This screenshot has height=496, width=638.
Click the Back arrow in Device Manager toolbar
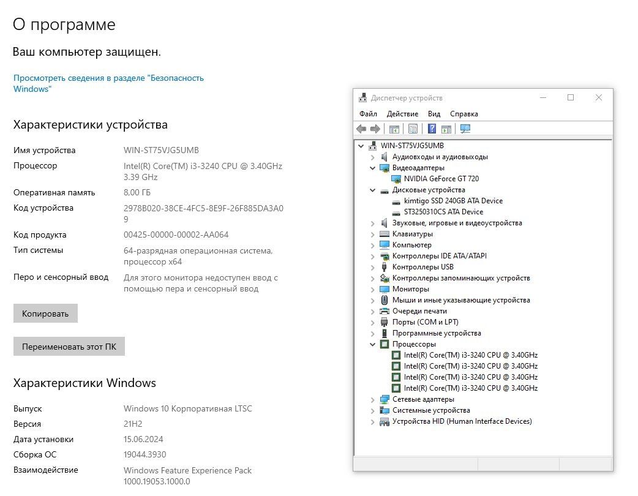(x=361, y=129)
